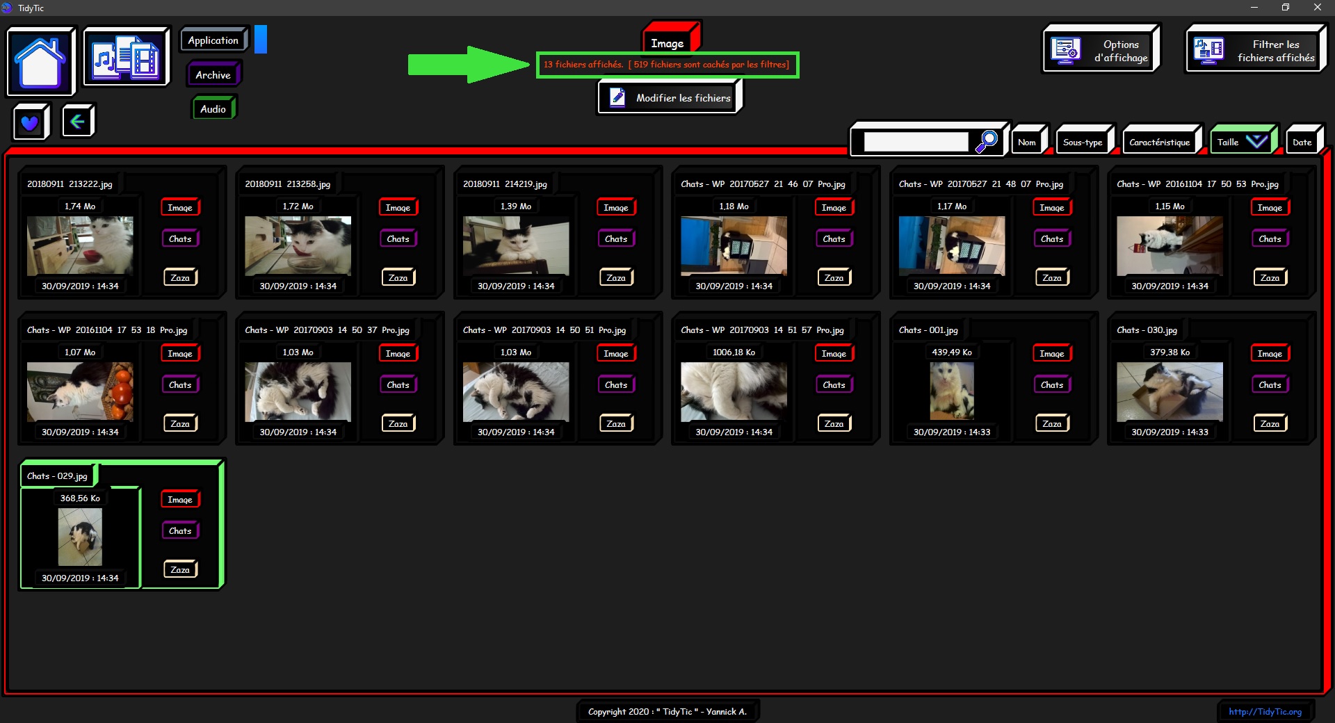Click the TidyTic title bar app icon

coord(8,8)
